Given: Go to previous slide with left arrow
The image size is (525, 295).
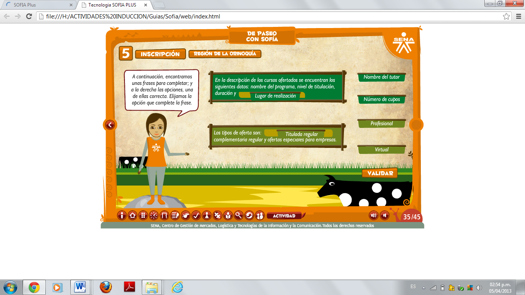Looking at the screenshot, I should (110, 125).
